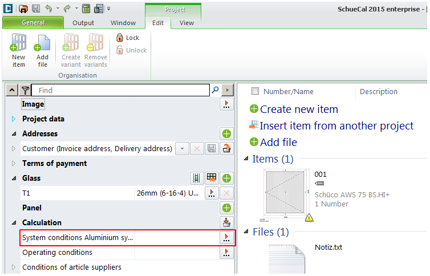Open the Customer address dropdown arrow

tap(182, 149)
